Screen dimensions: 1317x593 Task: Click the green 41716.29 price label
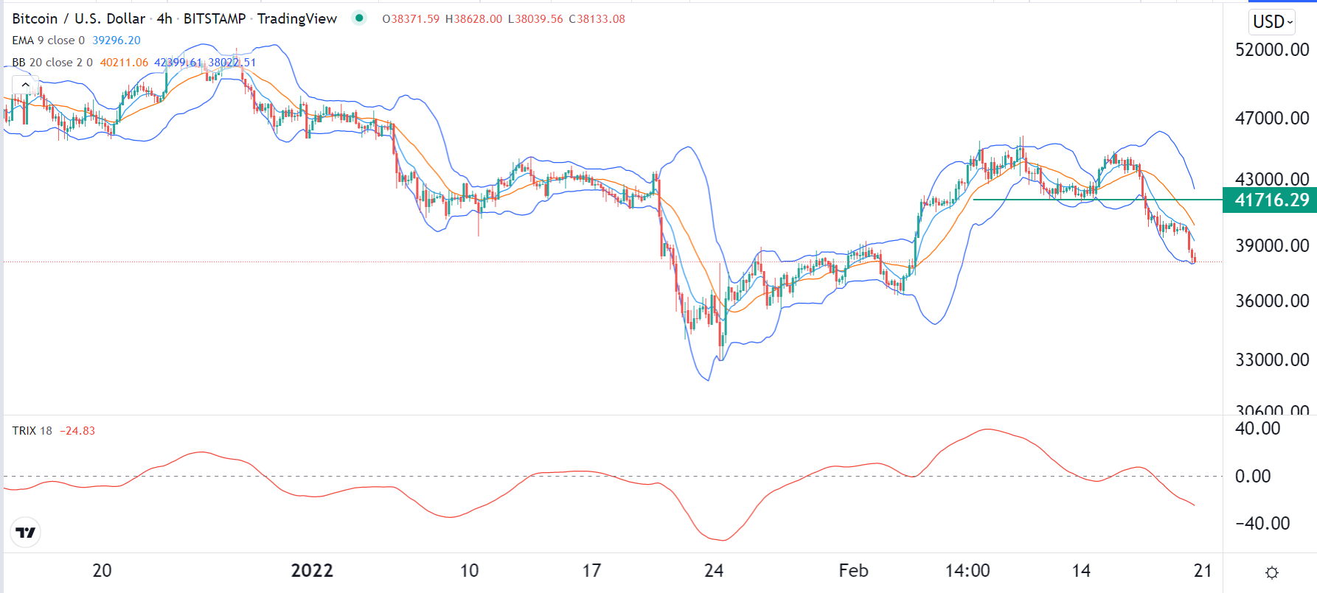(x=1271, y=200)
